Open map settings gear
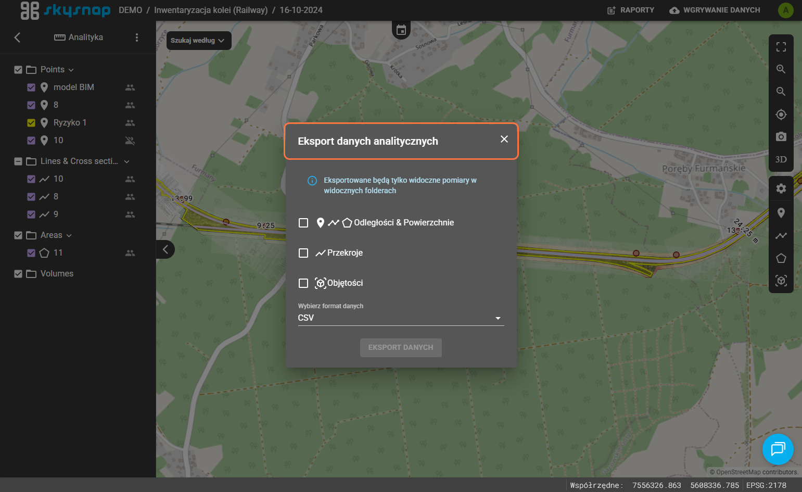Viewport: 802px width, 492px height. click(x=781, y=188)
